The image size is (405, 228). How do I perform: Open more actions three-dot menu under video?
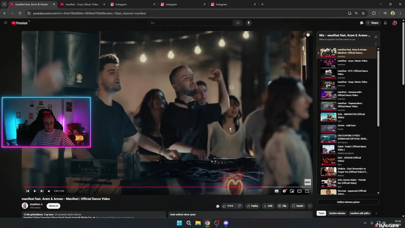click(310, 206)
